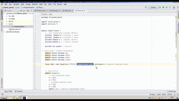Click the Start (Пуск) button
Screen dimensions: 179x101
coord(4,98)
